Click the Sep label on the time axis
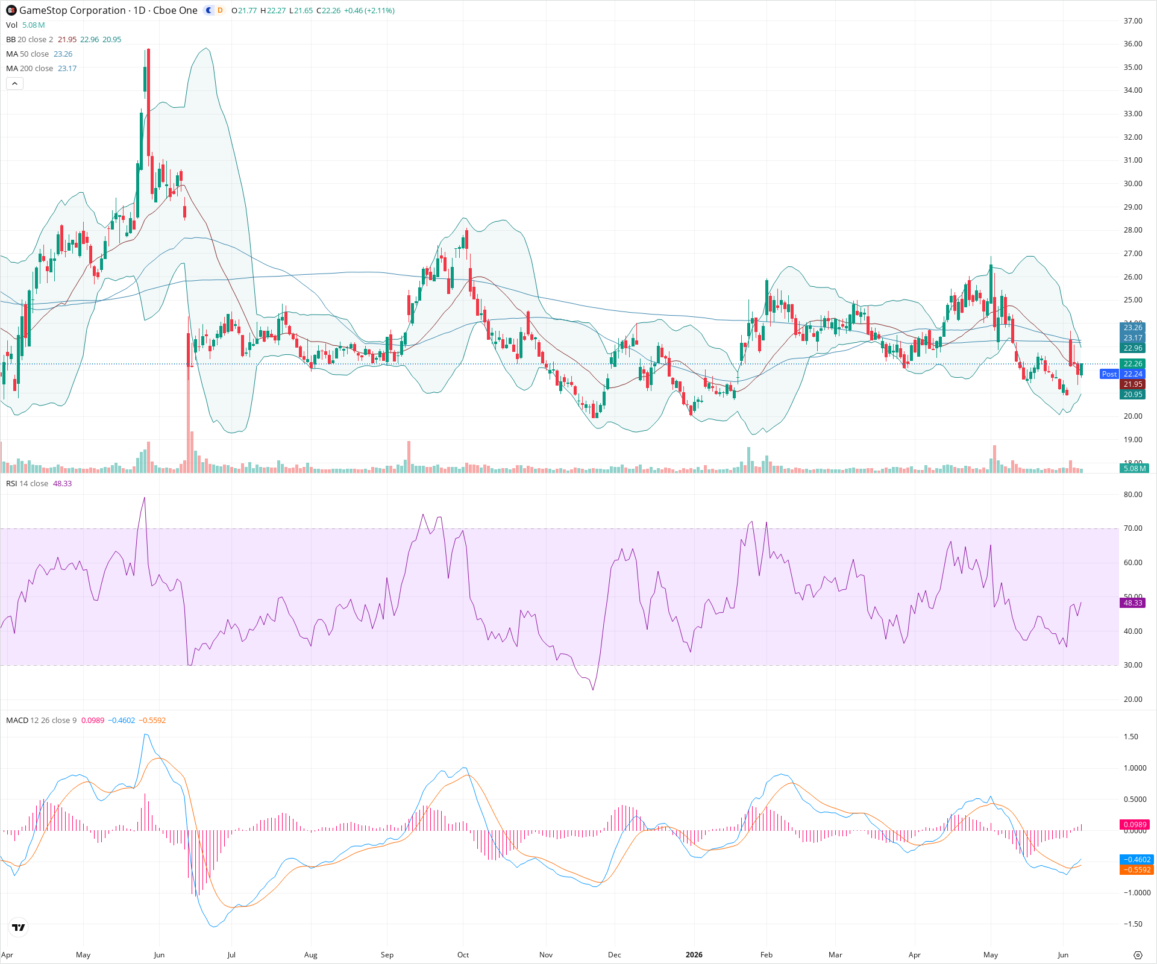This screenshot has width=1157, height=964. click(387, 955)
